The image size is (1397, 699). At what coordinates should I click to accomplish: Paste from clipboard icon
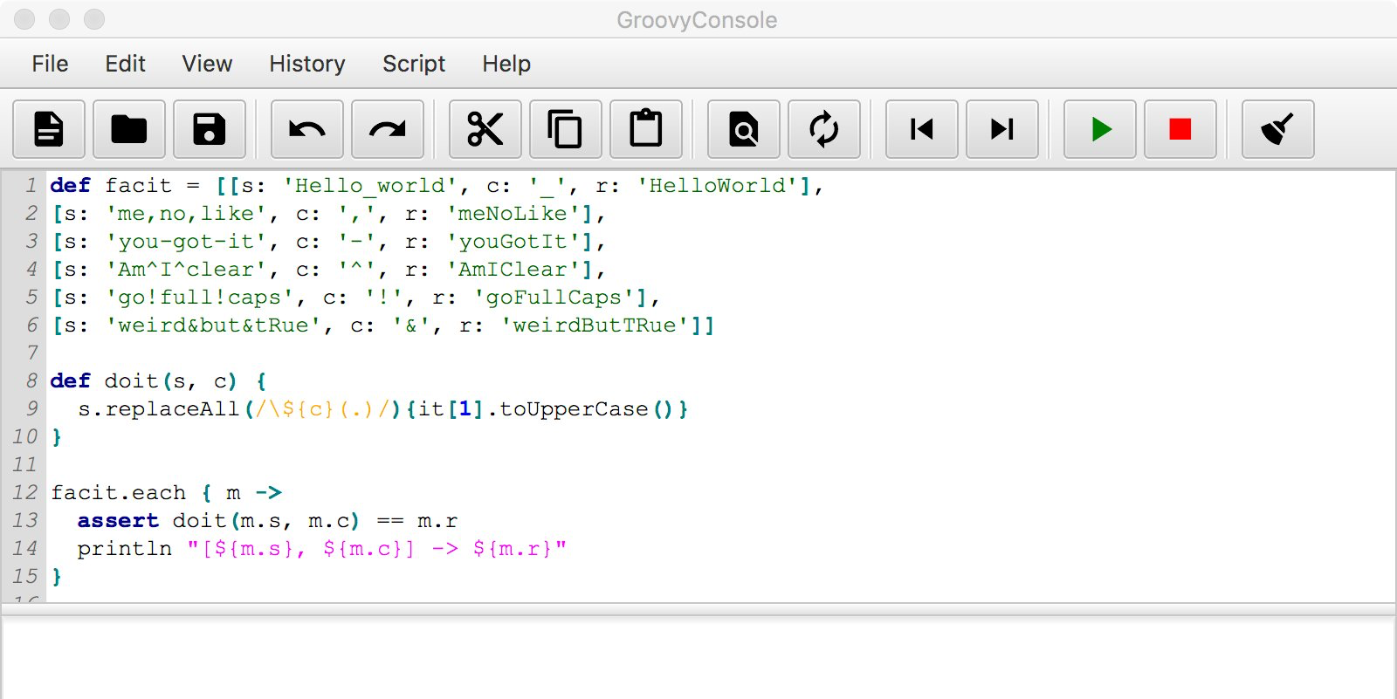646,129
